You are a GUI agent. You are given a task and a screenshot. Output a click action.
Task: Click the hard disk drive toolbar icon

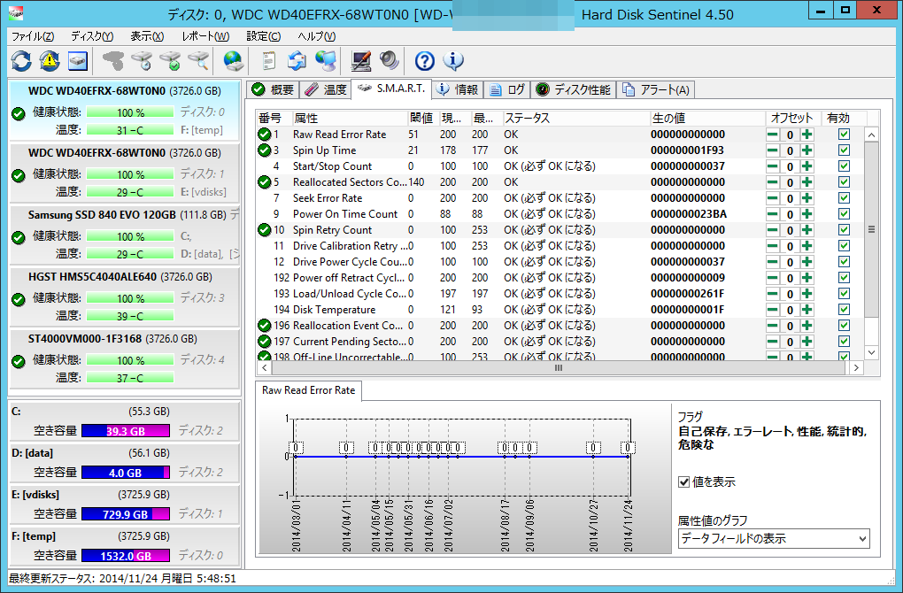click(78, 60)
